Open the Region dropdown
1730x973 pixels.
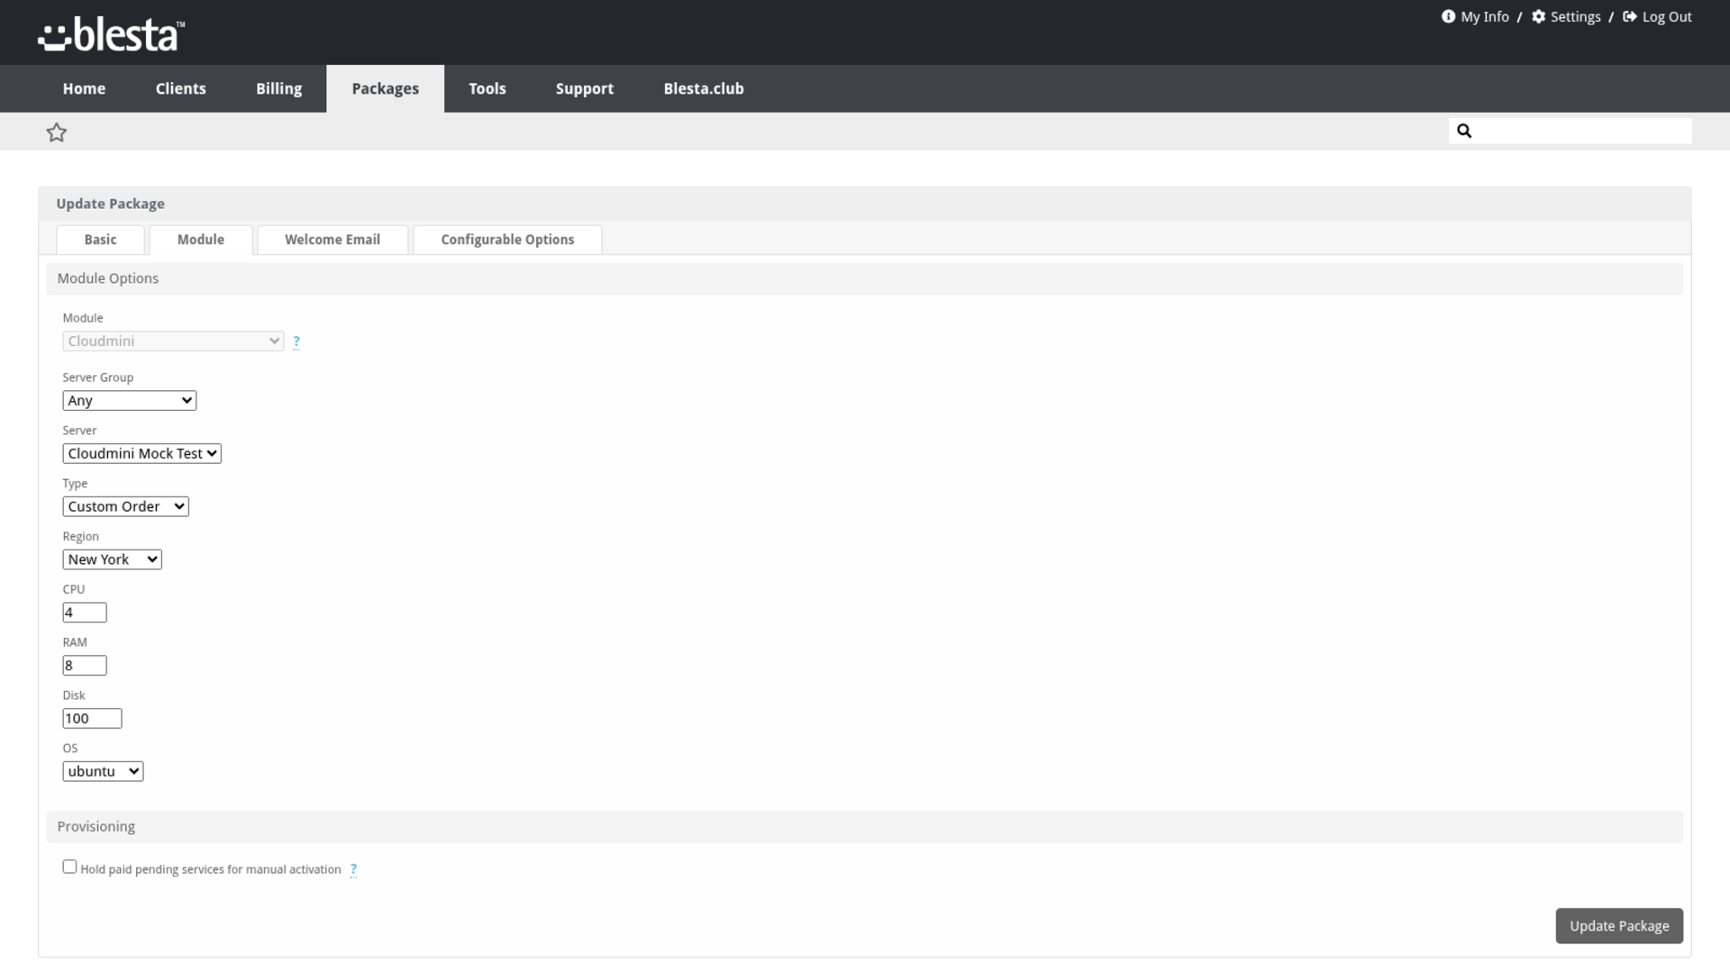(113, 559)
